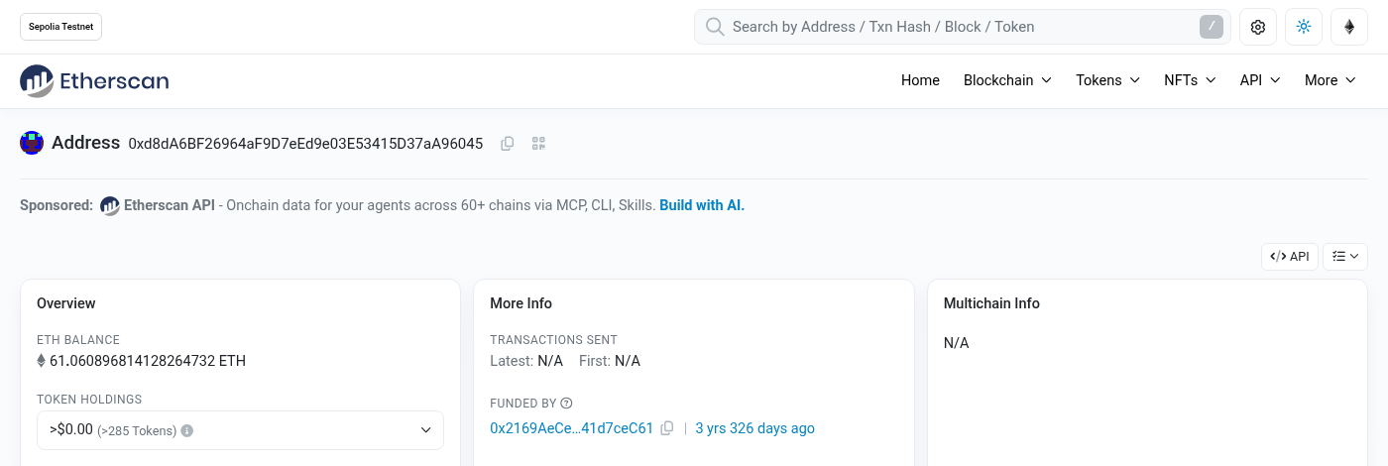Show the address QR code
Viewport: 1388px width, 466px height.
(x=539, y=144)
